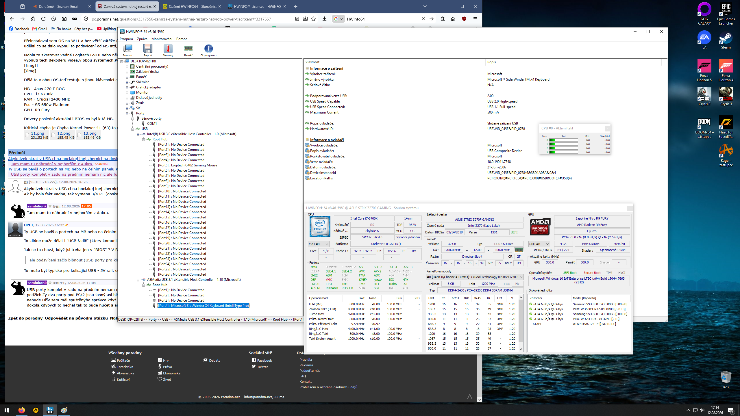Click Turbo Max operating point row
Screen dimensions: 740x416
pos(364,314)
